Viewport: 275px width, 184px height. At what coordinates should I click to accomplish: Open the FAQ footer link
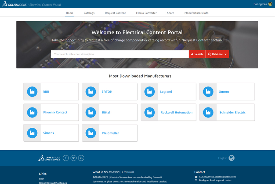click(x=41, y=179)
